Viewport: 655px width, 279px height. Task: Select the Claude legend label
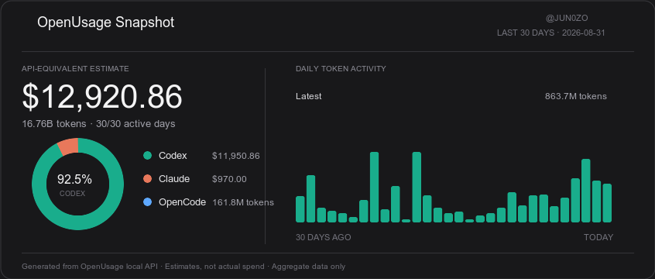[x=174, y=179]
